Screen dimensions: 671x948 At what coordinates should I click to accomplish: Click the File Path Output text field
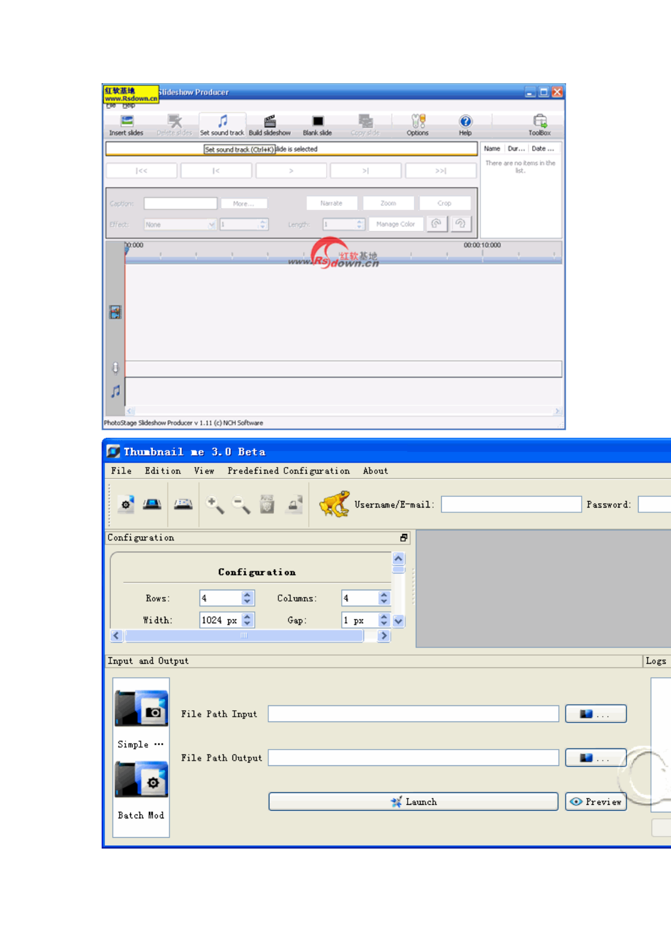414,758
